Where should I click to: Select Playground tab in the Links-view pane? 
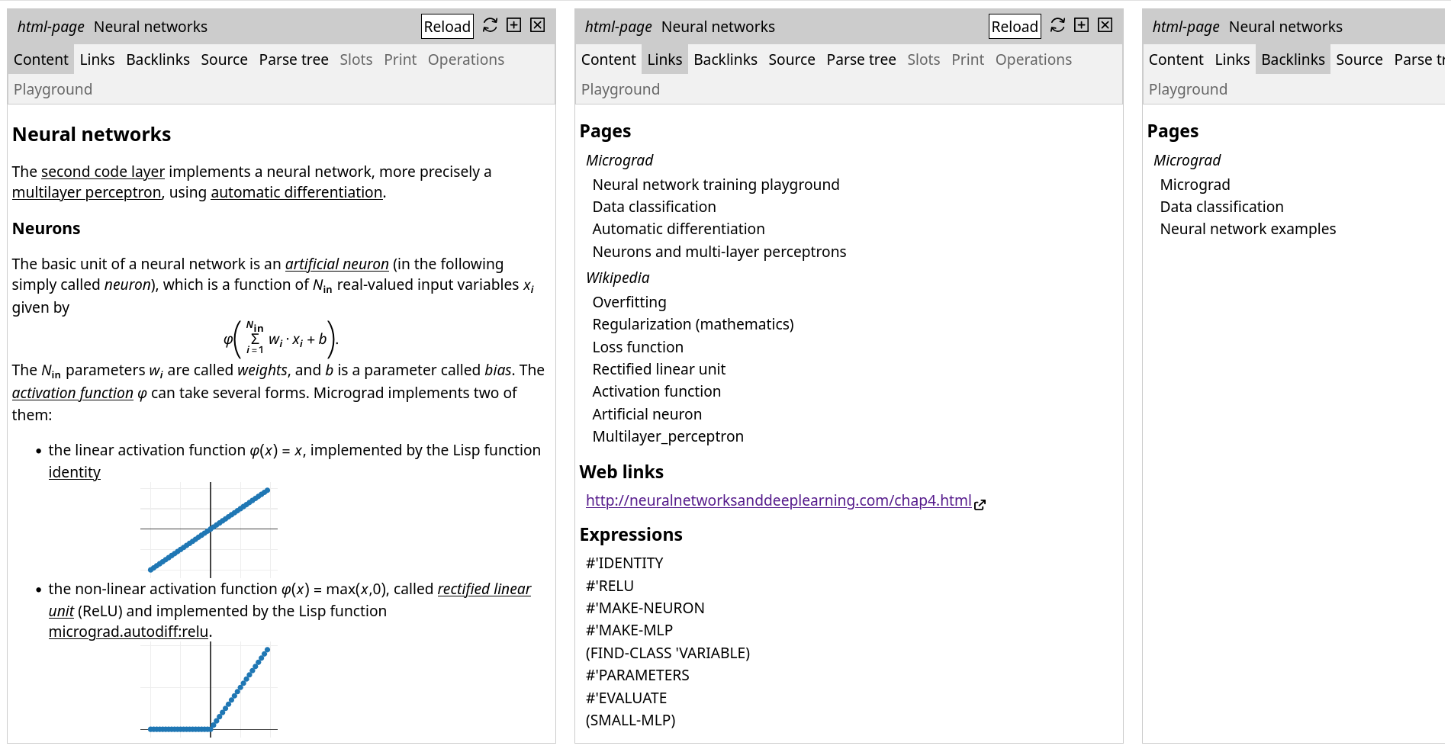pos(620,89)
